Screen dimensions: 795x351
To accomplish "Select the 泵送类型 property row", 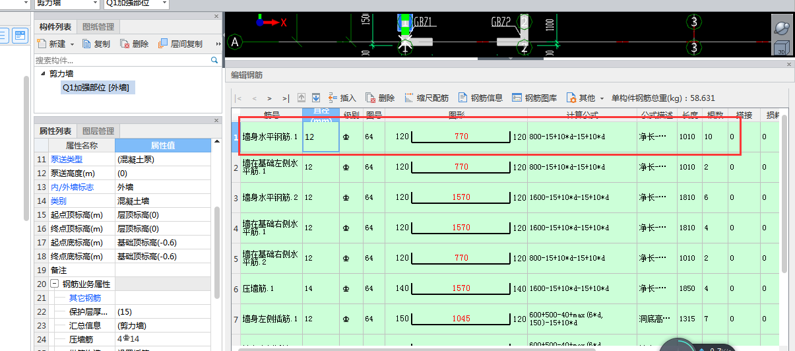I will 123,160.
